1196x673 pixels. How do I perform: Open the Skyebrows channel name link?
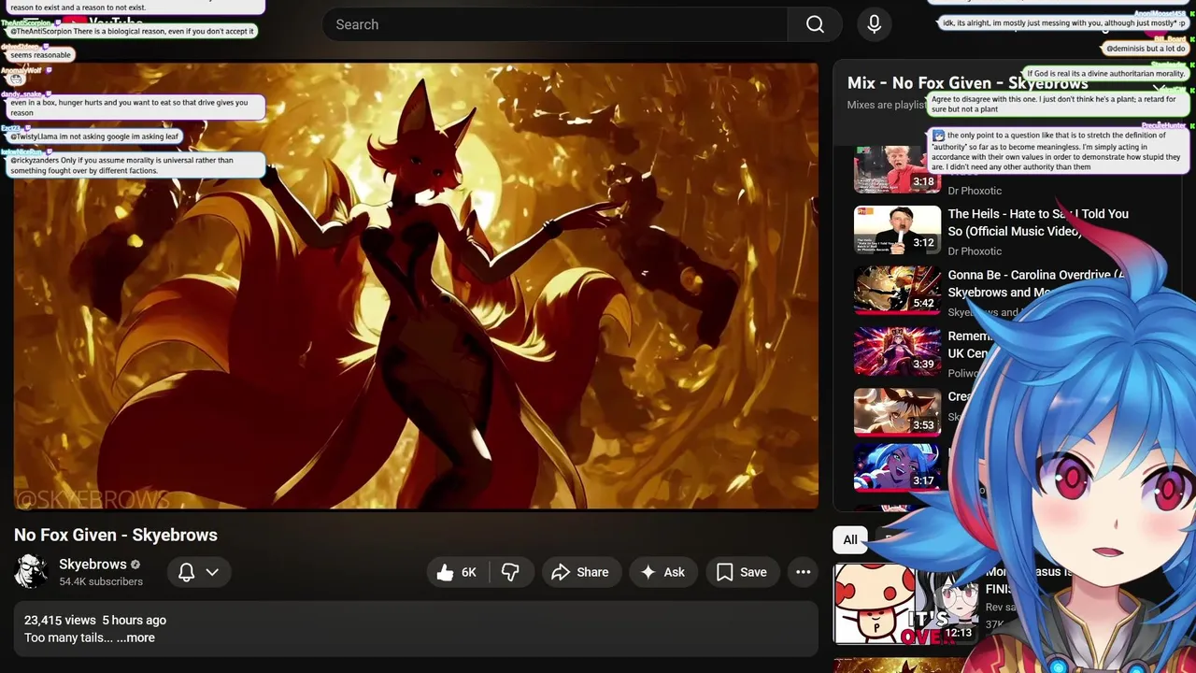(93, 565)
